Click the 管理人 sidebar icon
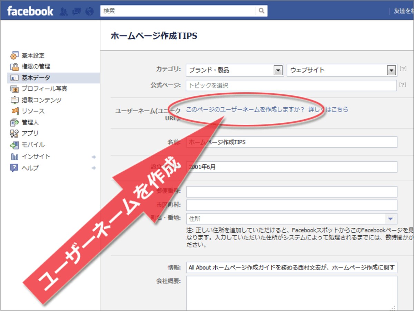This screenshot has width=414, height=311. [x=14, y=122]
